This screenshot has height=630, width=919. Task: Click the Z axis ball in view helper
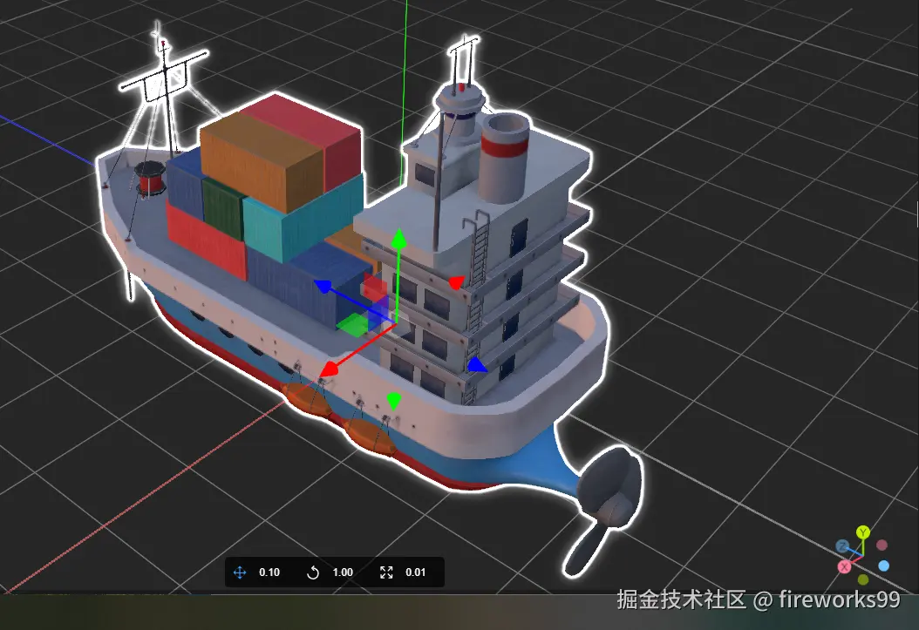point(843,546)
